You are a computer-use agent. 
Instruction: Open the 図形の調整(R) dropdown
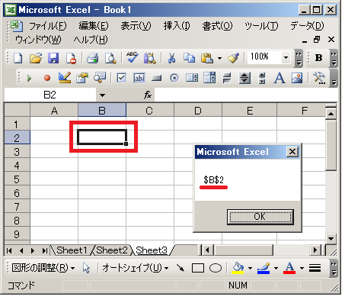click(x=43, y=268)
